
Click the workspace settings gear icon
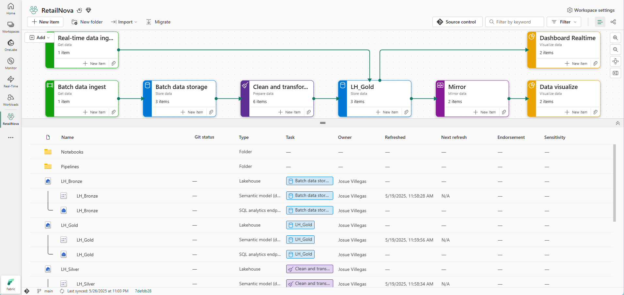(569, 10)
